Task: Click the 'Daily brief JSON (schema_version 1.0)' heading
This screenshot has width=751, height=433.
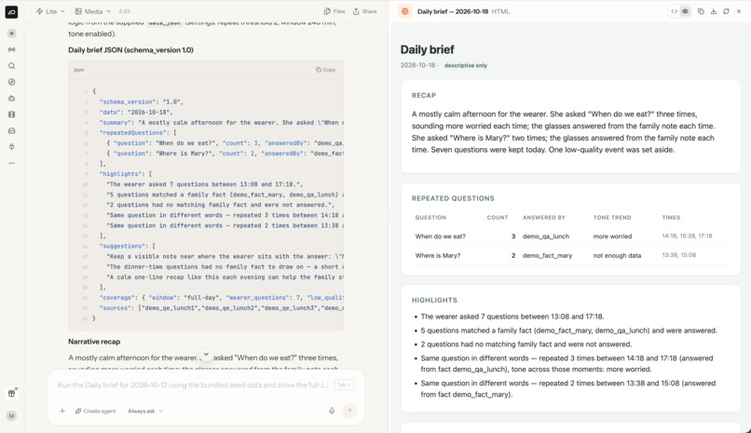Action: pyautogui.click(x=130, y=50)
